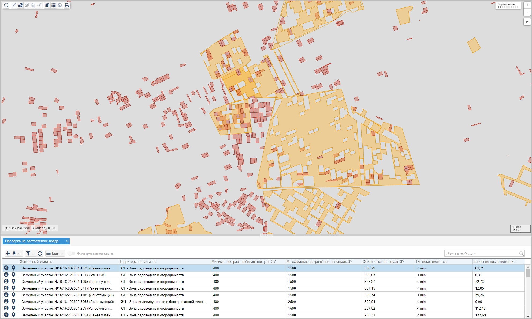The height and width of the screenshot is (319, 532).
Task: Click the table vertical scrollbar thumb
Action: (528, 273)
